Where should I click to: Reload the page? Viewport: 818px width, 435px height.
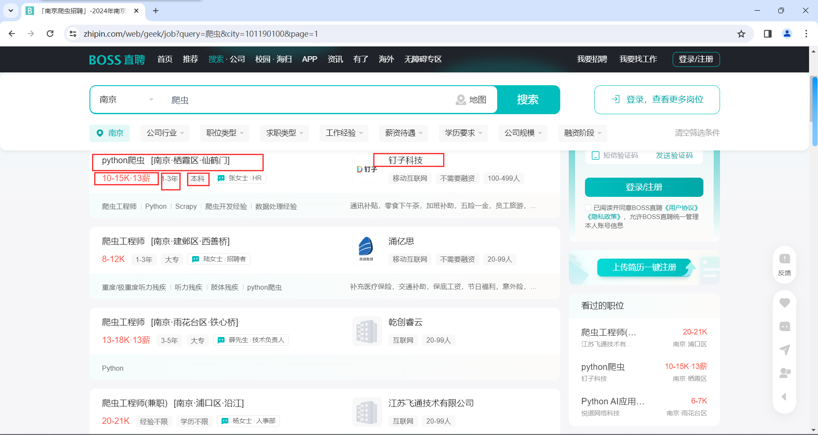[50, 34]
